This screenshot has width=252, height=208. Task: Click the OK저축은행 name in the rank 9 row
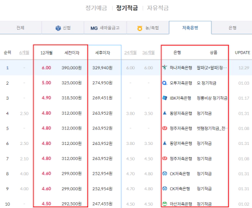click(x=180, y=189)
